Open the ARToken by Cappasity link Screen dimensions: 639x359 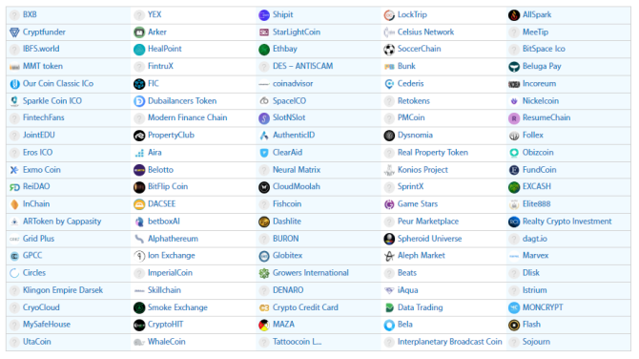coord(62,222)
